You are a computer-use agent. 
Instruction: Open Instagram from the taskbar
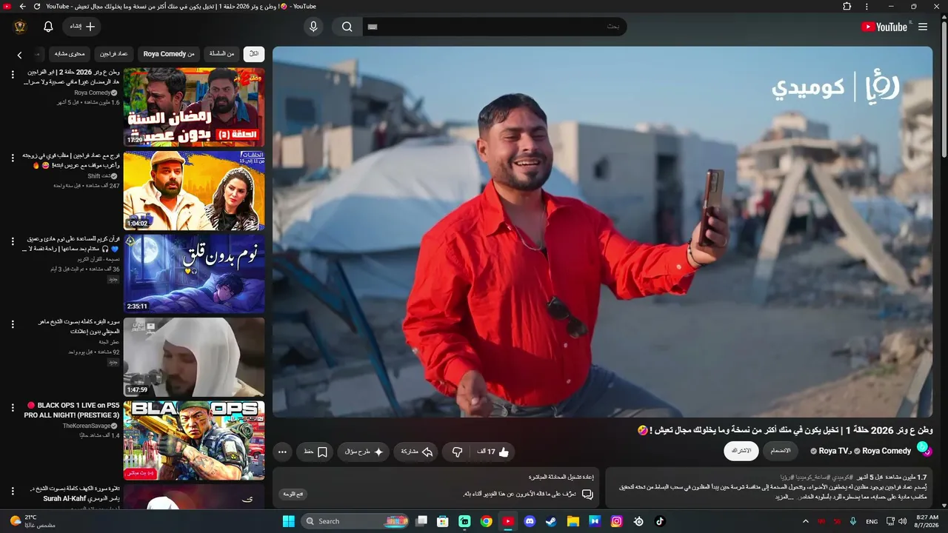coord(616,521)
